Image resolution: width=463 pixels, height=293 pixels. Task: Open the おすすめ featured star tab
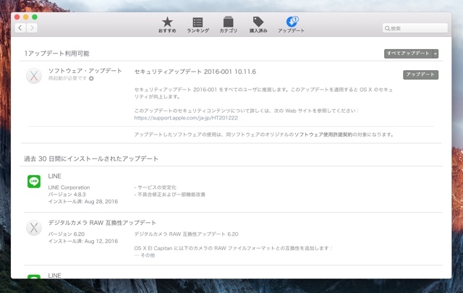tap(167, 25)
